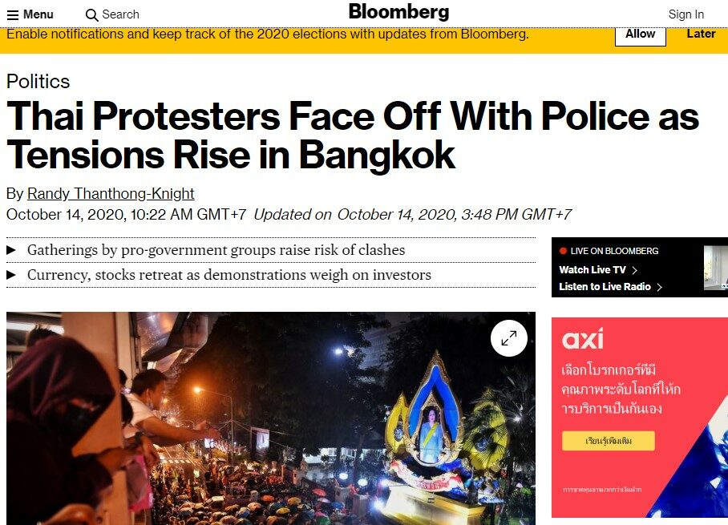Open the Sign In page
This screenshot has width=728, height=525.
click(686, 14)
